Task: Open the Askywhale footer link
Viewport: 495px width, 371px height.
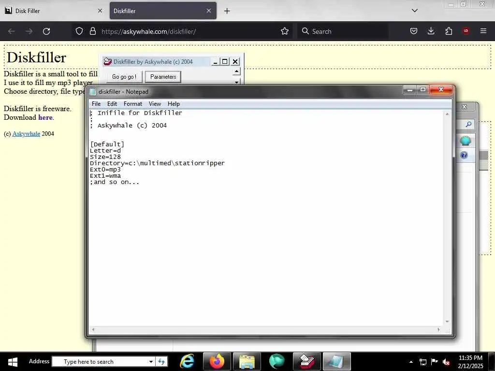Action: 26,134
